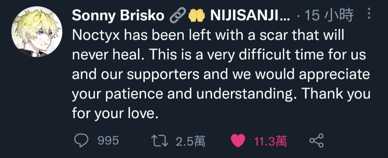The height and width of the screenshot is (158, 388).
Task: Open the three-dot more options menu
Action: (x=369, y=14)
